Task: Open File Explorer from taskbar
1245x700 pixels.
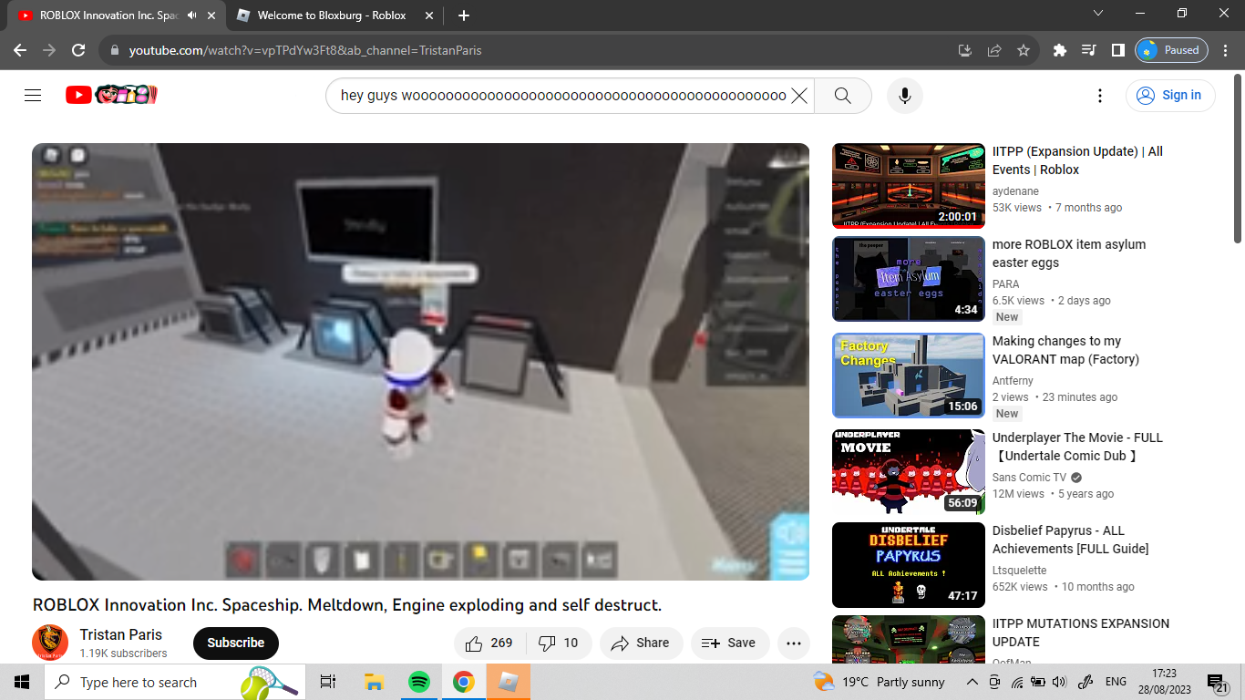Action: point(374,682)
